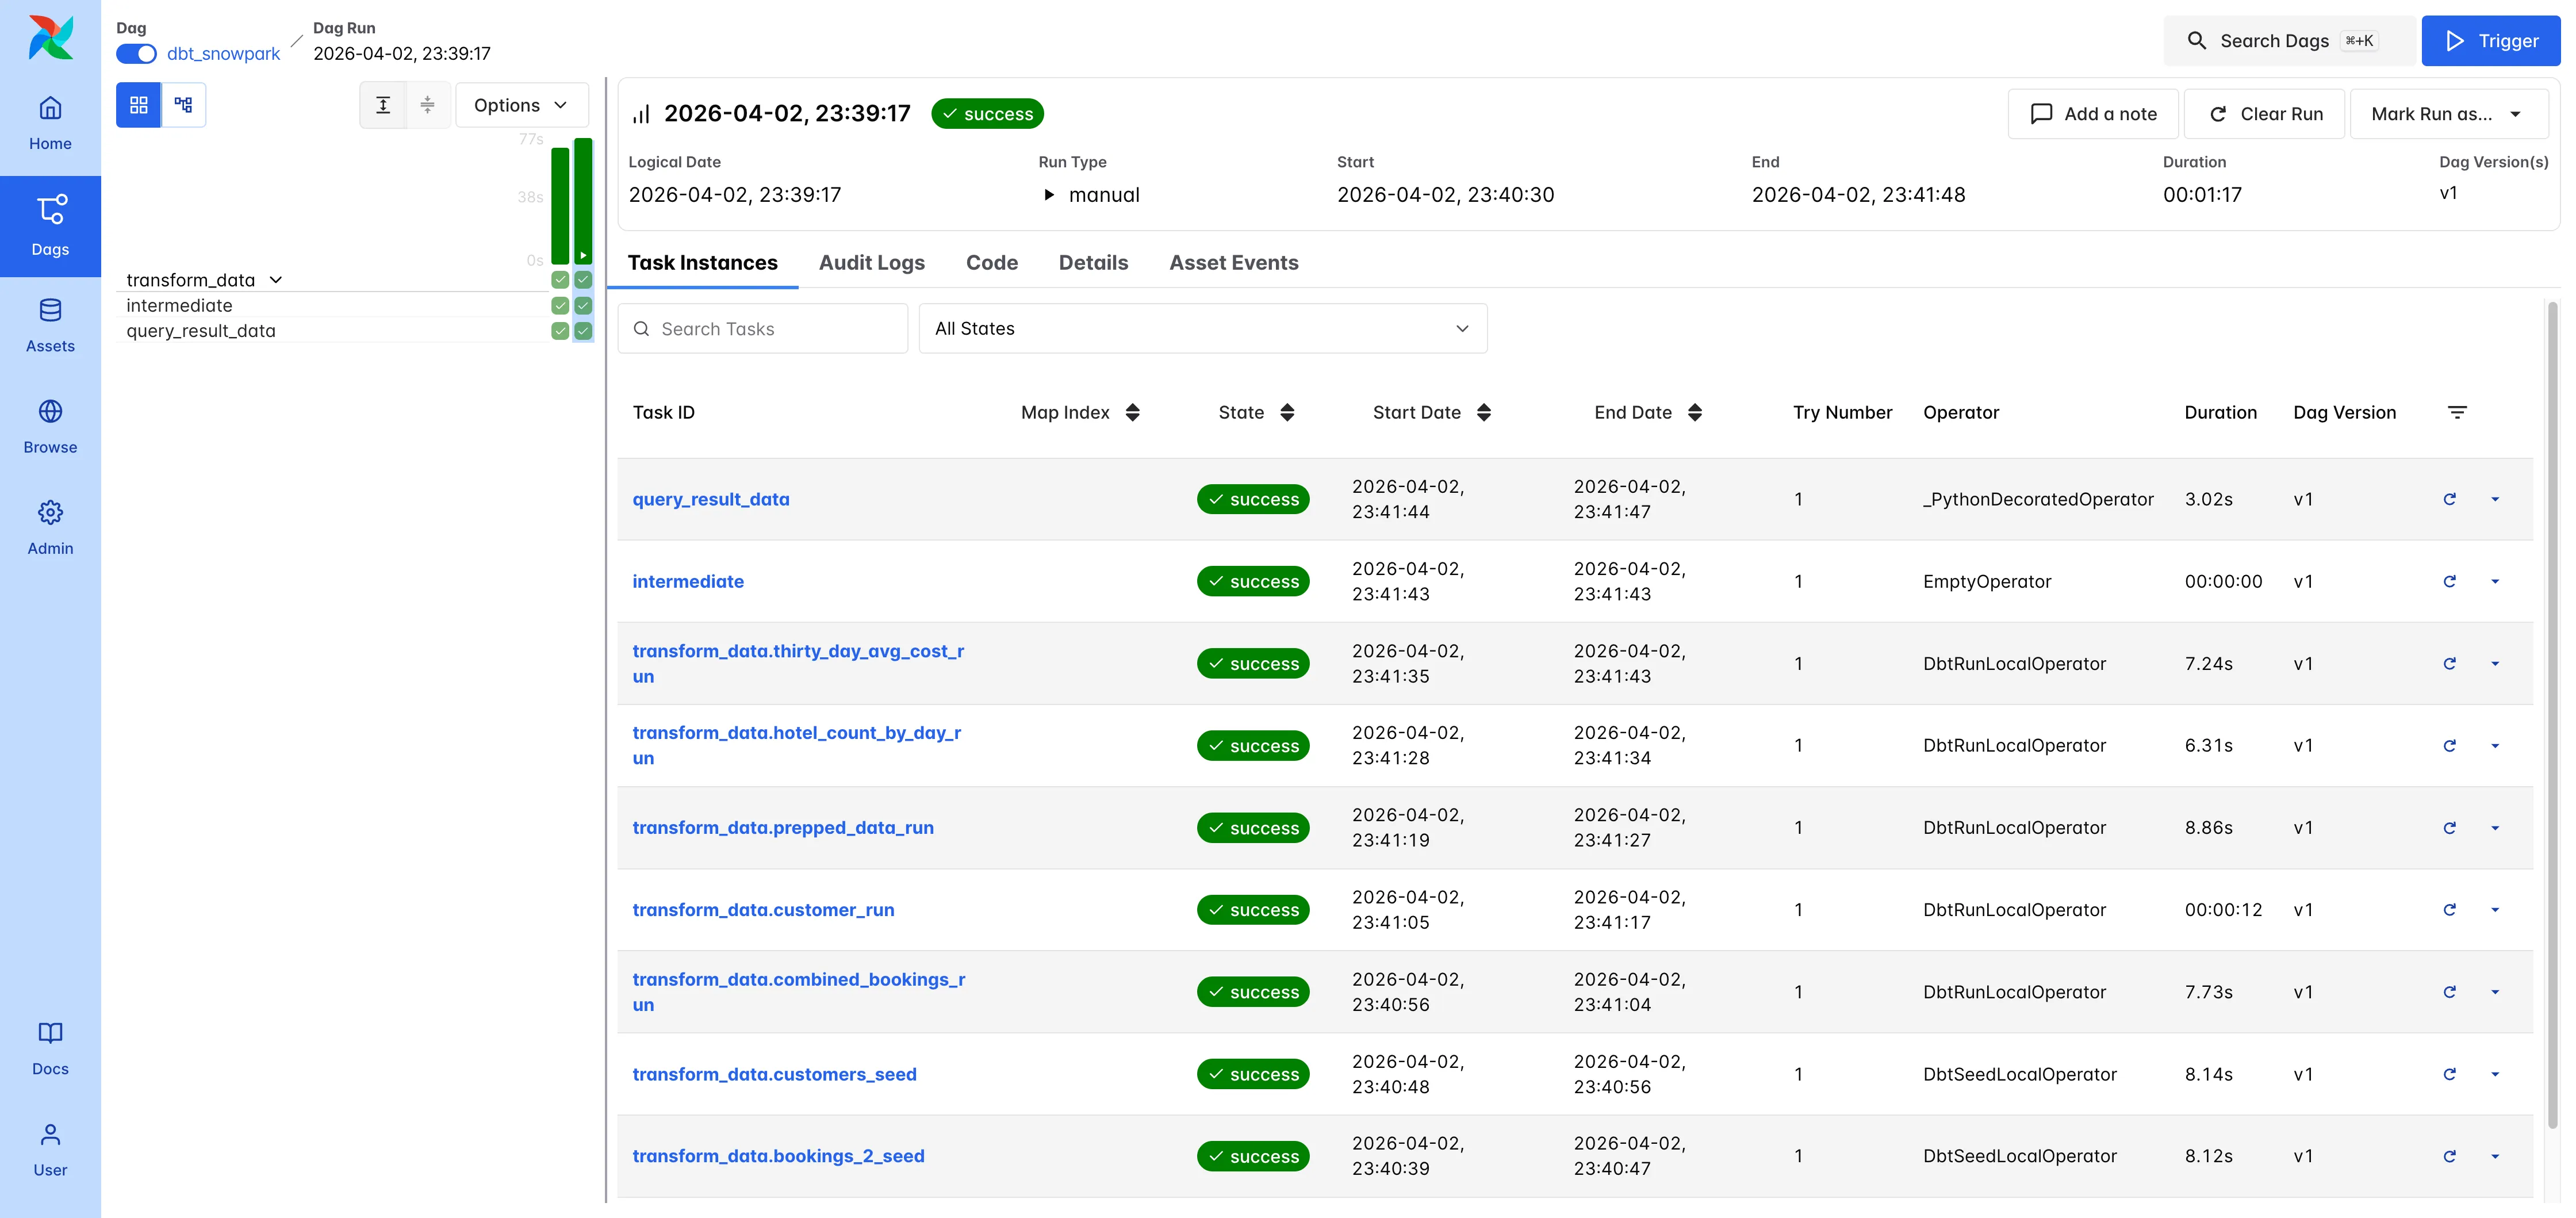Switch to the Code tab
Viewport: 2576px width, 1218px height.
tap(991, 263)
